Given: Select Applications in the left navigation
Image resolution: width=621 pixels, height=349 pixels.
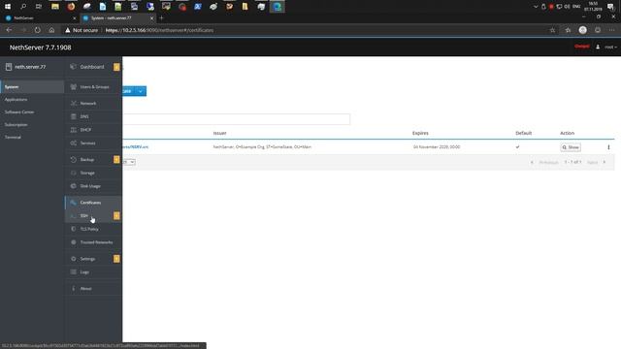Looking at the screenshot, I should coord(16,100).
